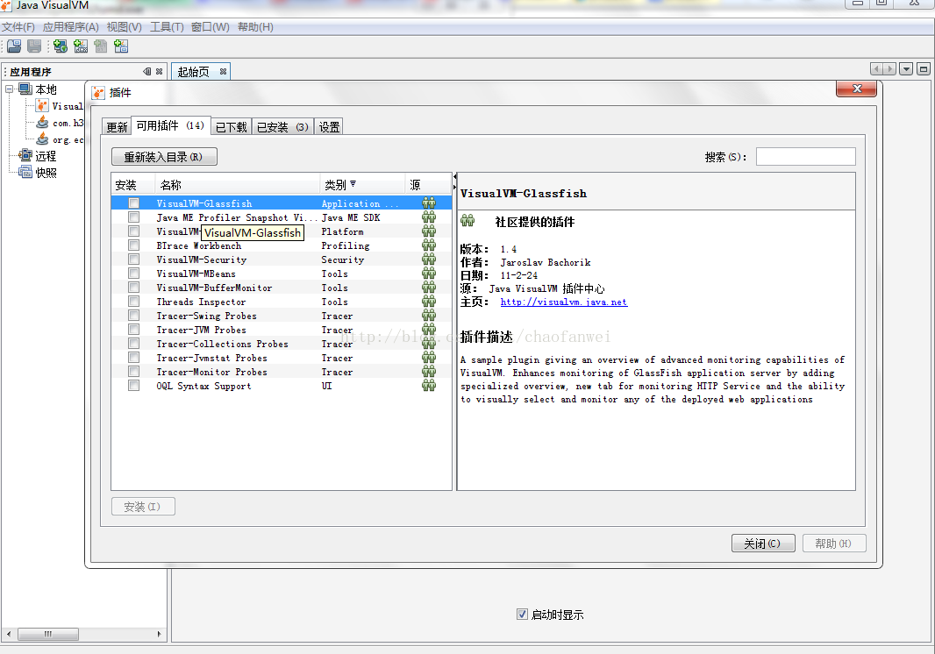Viewport: 935px width, 654px height.
Task: Open 工具(T) menu
Action: (x=167, y=27)
